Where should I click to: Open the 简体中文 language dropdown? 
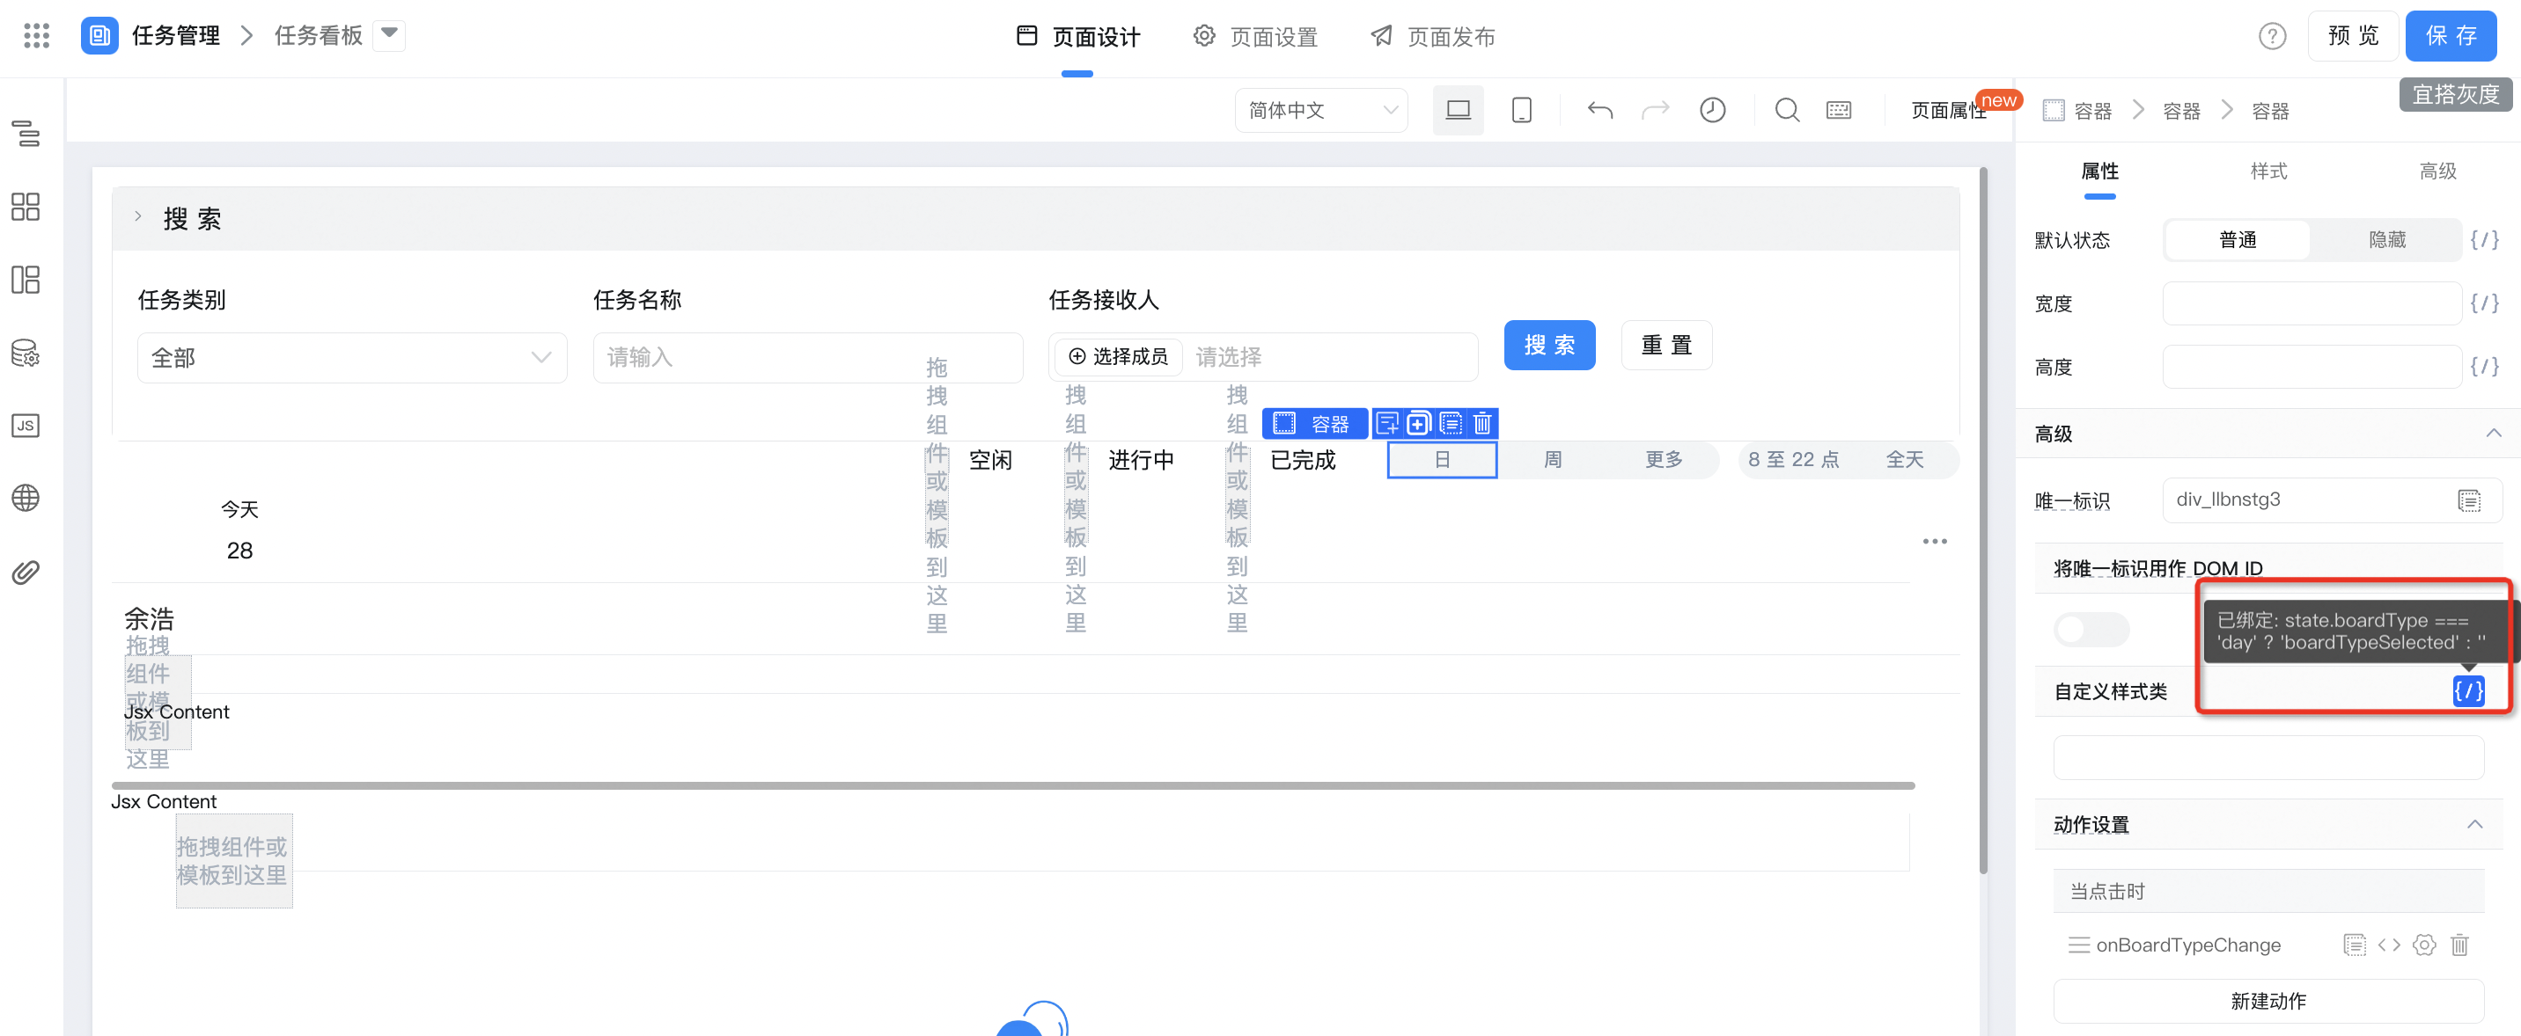point(1321,111)
